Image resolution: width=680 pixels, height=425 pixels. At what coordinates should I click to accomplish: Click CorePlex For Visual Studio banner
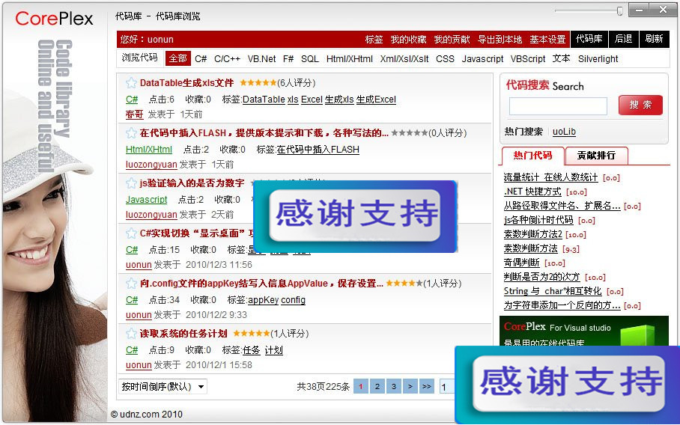tap(583, 331)
